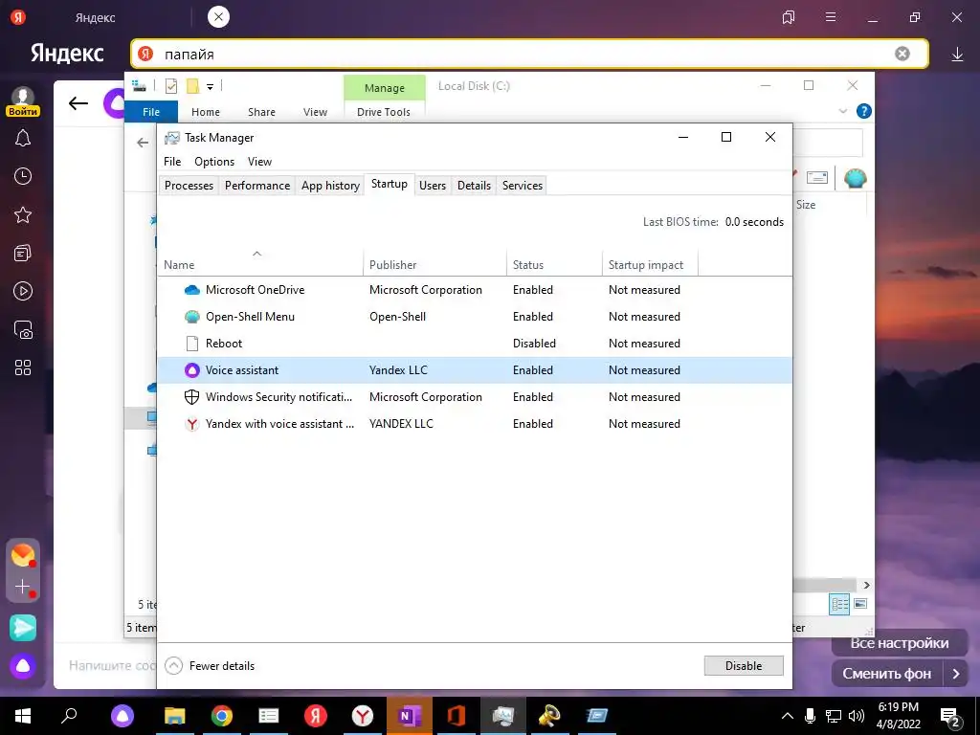This screenshot has height=735, width=980.
Task: Click File Explorer back arrow
Action: click(x=143, y=143)
